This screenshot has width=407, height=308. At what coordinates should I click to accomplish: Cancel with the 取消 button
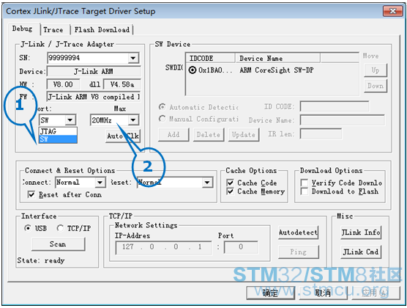[323, 293]
